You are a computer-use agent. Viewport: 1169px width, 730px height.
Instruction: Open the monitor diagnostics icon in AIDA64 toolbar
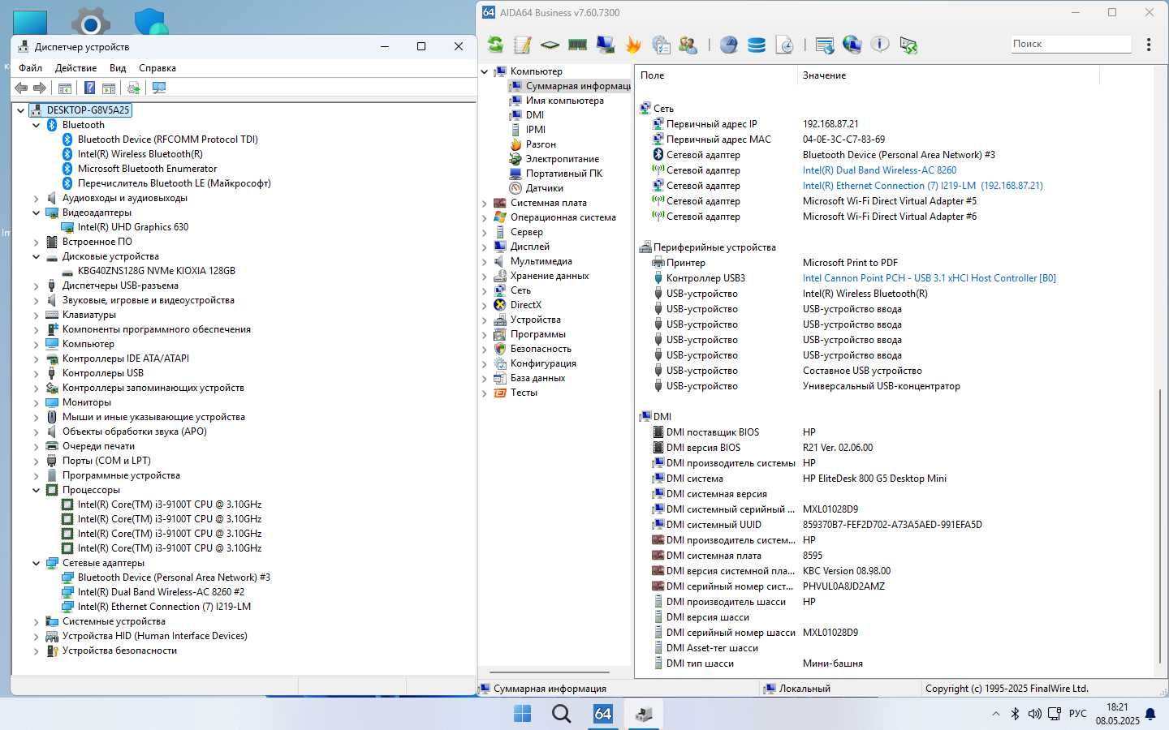[606, 45]
